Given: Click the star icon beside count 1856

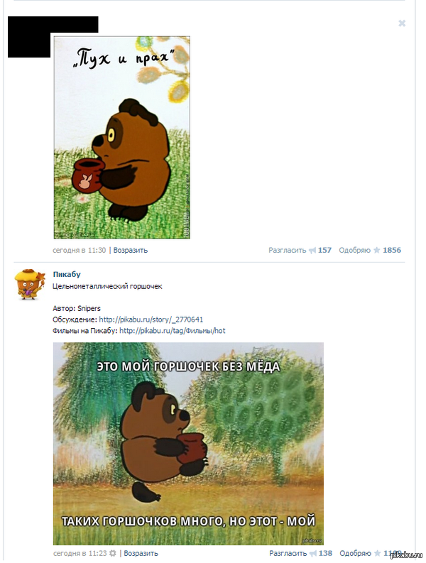Looking at the screenshot, I should click(x=376, y=251).
